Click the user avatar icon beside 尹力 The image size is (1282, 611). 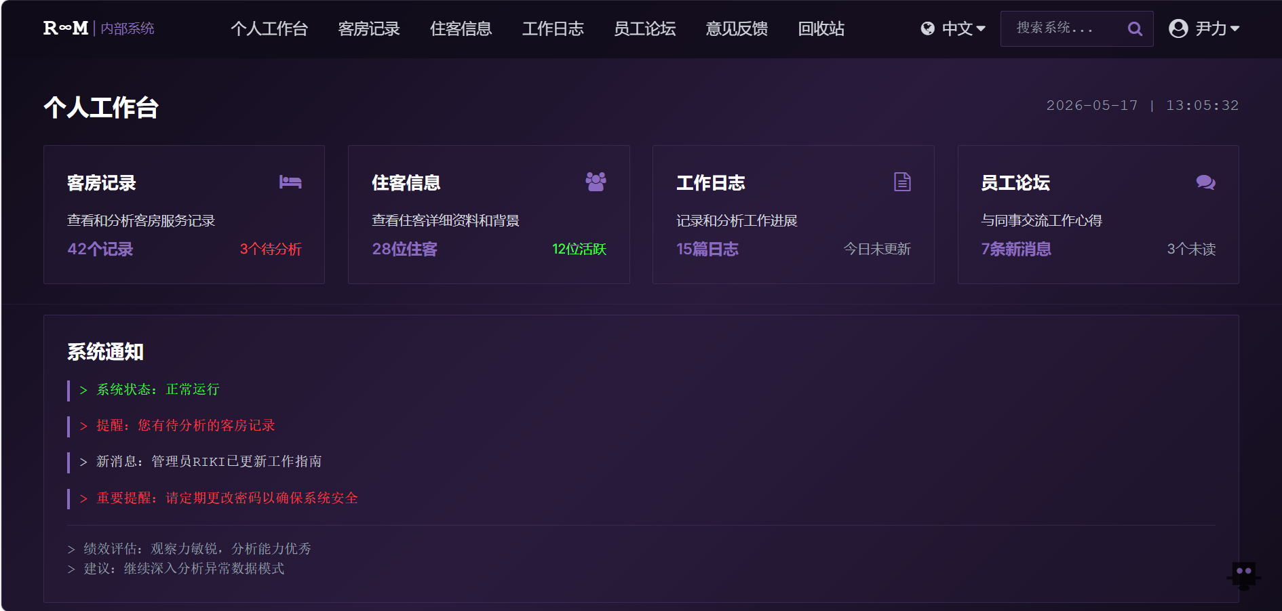pos(1178,28)
